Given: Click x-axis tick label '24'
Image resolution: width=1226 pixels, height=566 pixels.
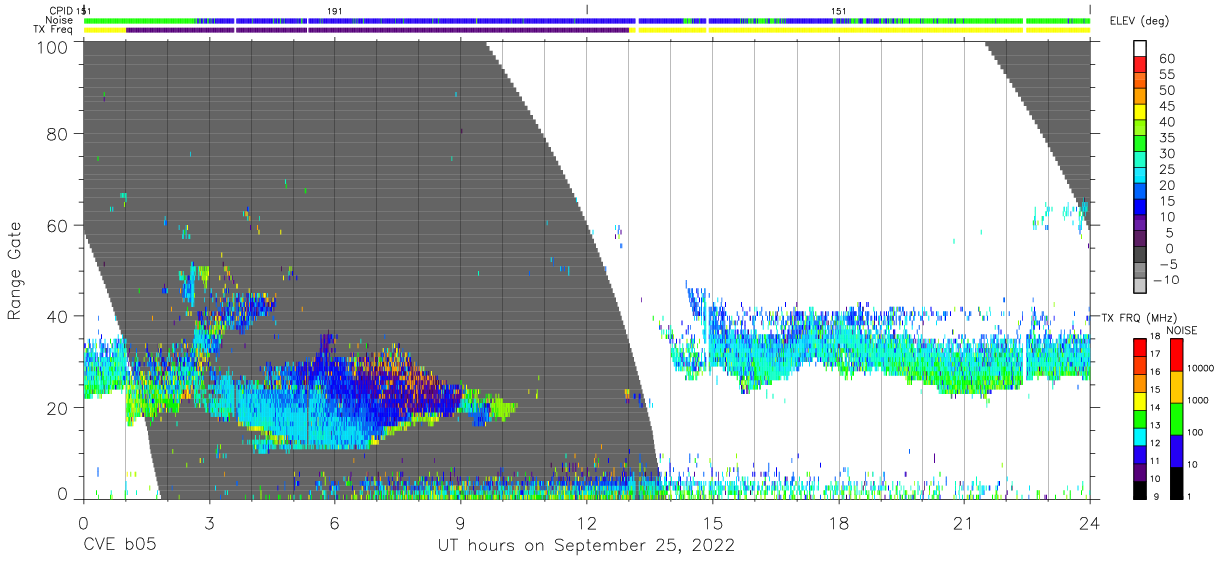Looking at the screenshot, I should (1090, 522).
